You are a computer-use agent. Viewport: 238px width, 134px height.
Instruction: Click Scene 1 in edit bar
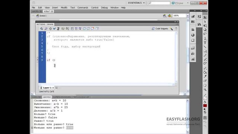(41, 16)
